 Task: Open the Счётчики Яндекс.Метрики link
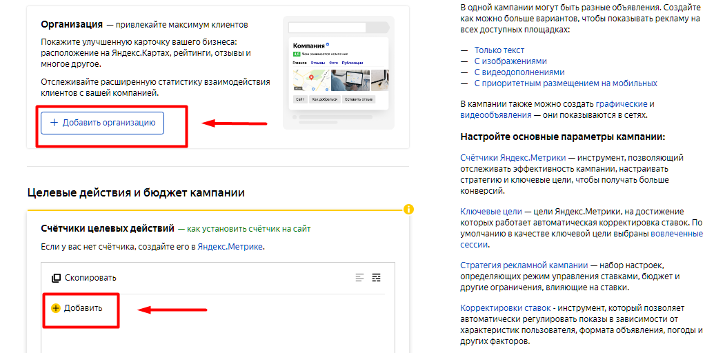tap(513, 158)
